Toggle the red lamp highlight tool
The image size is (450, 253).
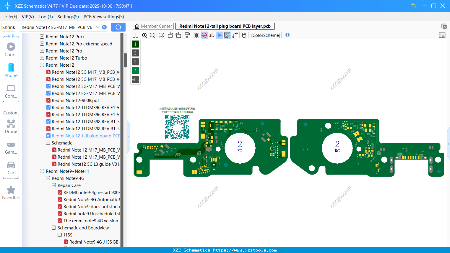(204, 35)
